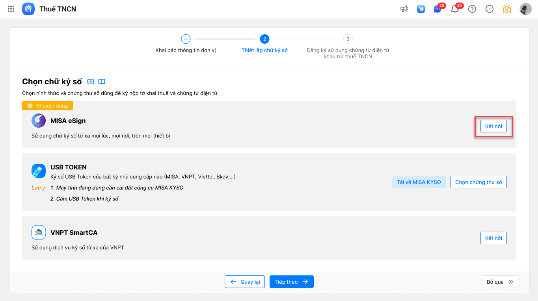This screenshot has height=301, width=538.
Task: Open the shopping cart icon
Action: 421,9
